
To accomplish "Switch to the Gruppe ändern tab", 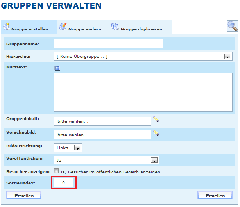I will pos(84,29).
